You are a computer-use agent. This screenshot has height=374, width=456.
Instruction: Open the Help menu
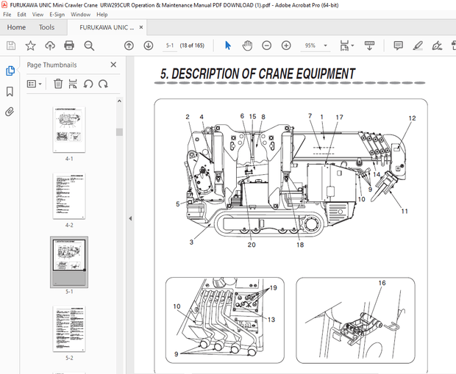(x=102, y=14)
